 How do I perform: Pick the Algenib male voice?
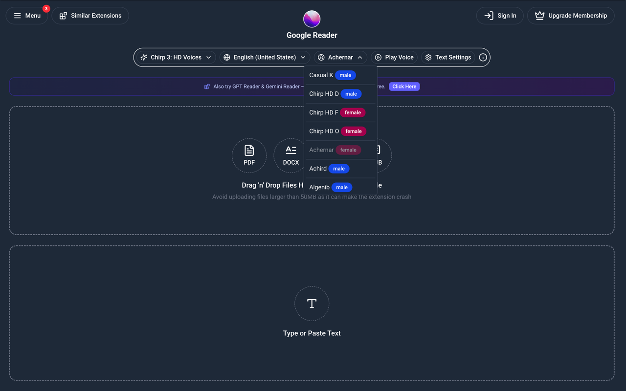pyautogui.click(x=340, y=187)
